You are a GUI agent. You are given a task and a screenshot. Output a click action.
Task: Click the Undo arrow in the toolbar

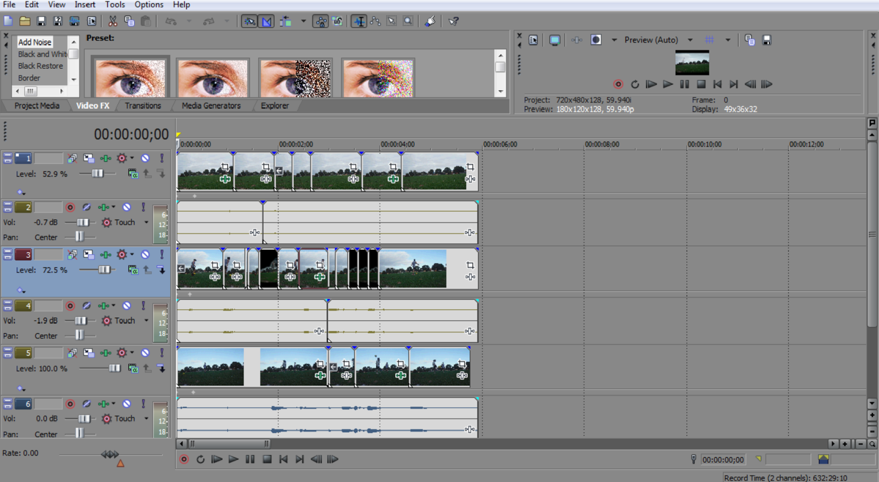171,21
